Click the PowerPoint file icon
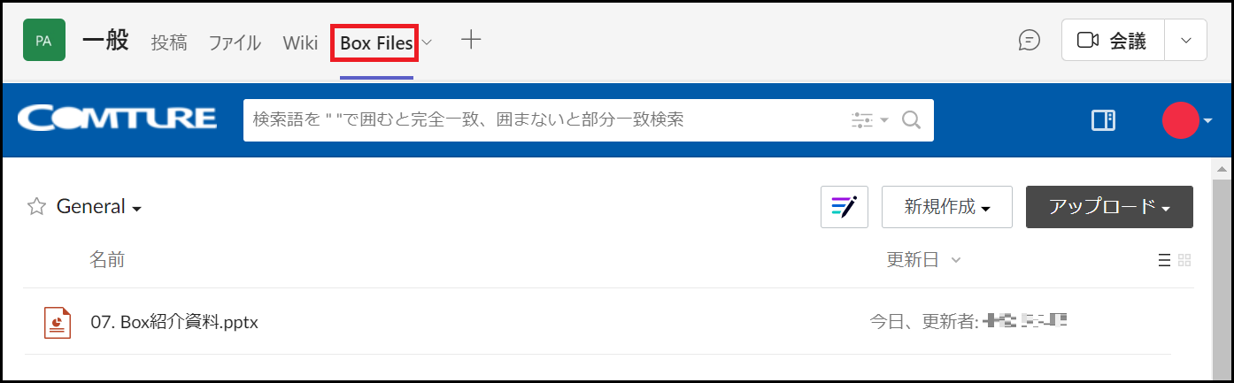This screenshot has height=383, width=1234. click(58, 322)
